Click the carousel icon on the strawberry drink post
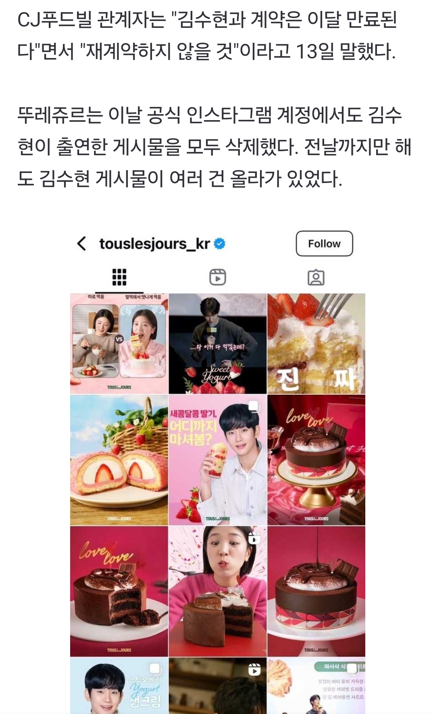Image resolution: width=431 pixels, height=714 pixels. (x=254, y=406)
